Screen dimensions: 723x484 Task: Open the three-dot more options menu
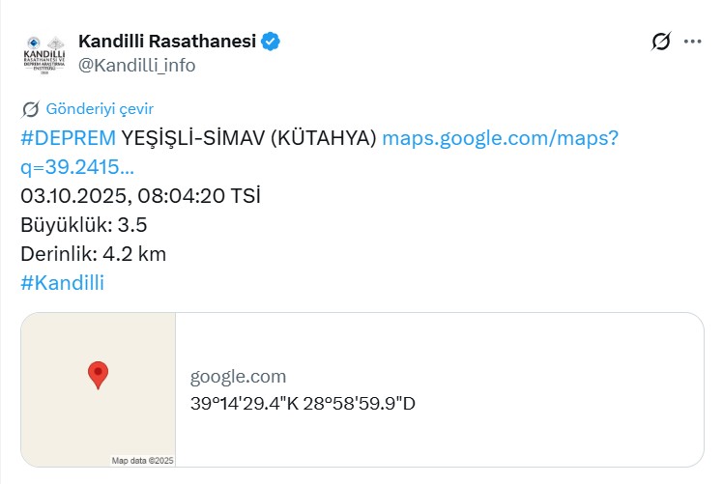[692, 42]
